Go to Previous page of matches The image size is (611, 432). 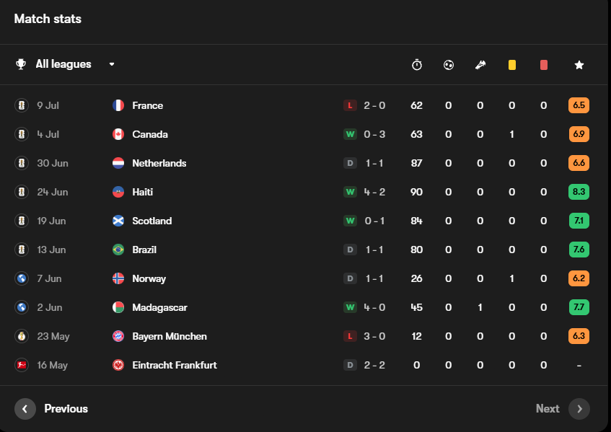coord(51,409)
